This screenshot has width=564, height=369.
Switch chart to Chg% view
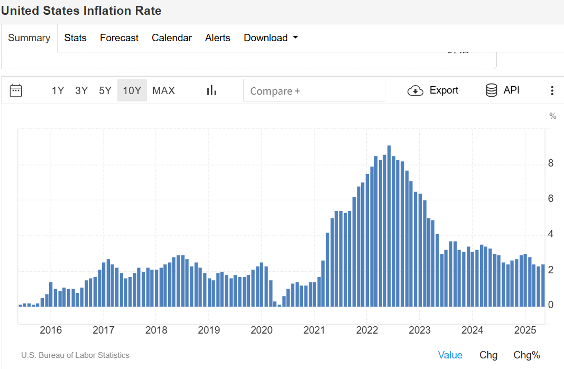[526, 355]
